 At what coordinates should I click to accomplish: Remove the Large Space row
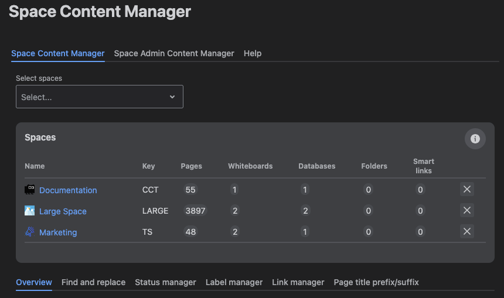[466, 210]
